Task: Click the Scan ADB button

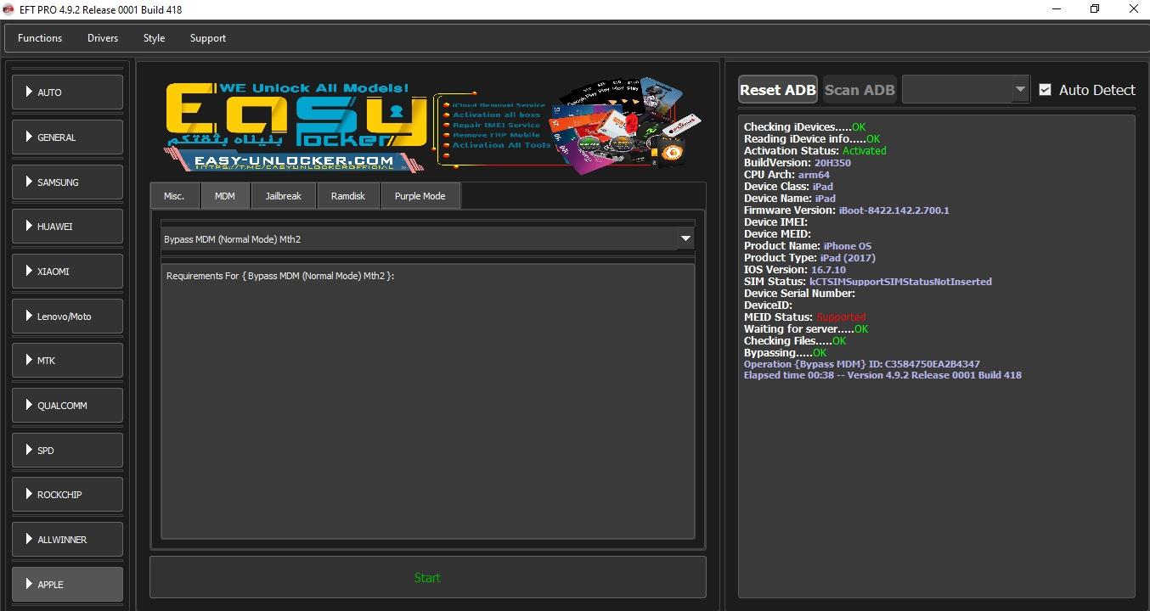Action: (860, 90)
